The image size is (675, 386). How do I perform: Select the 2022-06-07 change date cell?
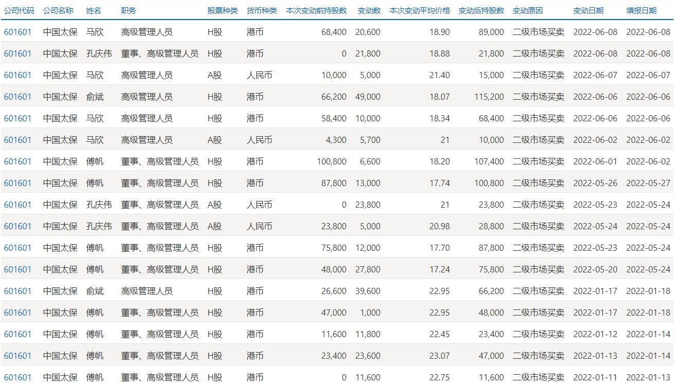[595, 75]
